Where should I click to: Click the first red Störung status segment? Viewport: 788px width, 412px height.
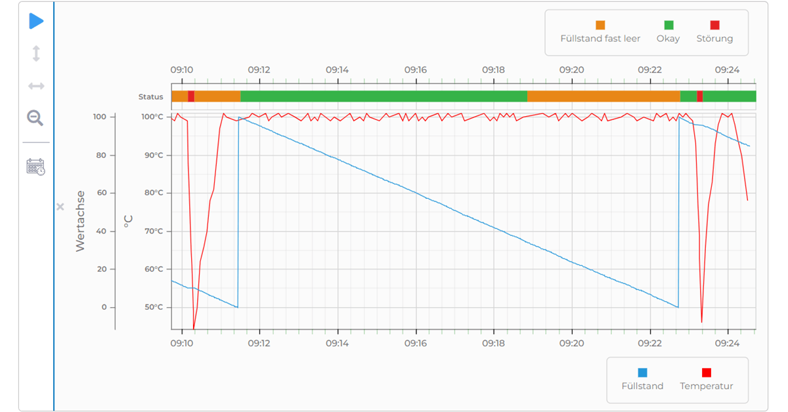(x=191, y=96)
